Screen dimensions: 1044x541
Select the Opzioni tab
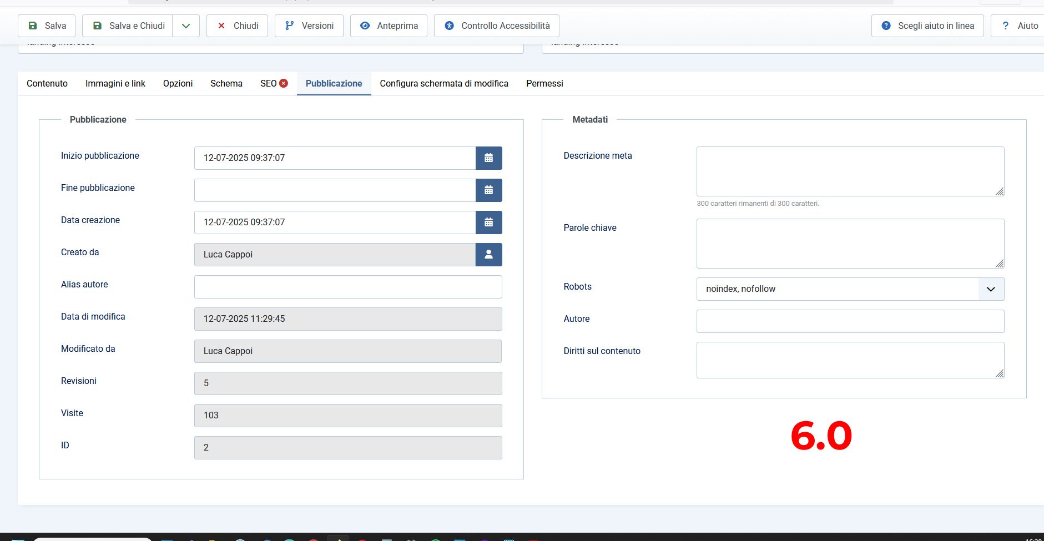(178, 84)
